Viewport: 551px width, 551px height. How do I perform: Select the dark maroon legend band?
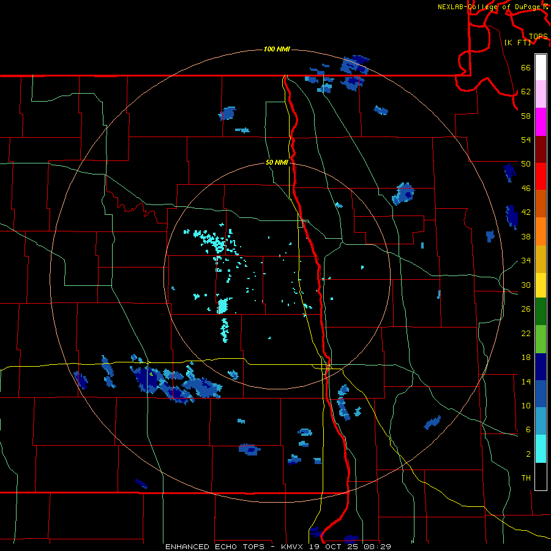click(x=541, y=149)
